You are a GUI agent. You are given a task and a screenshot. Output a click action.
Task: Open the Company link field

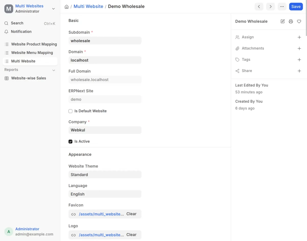pyautogui.click(x=105, y=130)
